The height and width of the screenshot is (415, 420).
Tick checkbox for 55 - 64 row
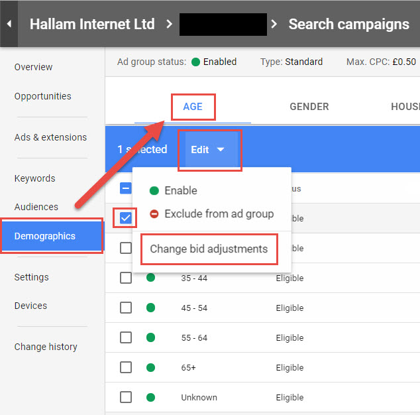(126, 337)
